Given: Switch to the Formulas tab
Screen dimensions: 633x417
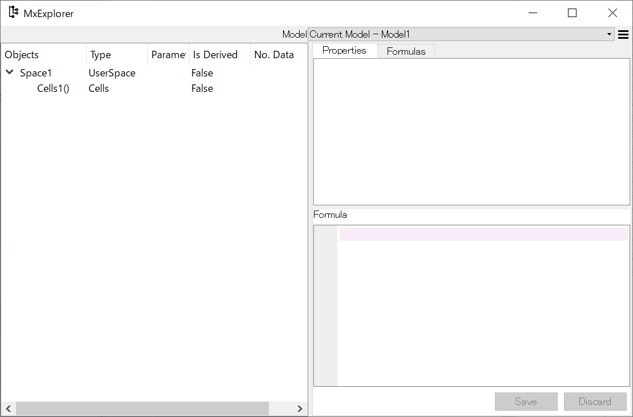Looking at the screenshot, I should [x=406, y=51].
